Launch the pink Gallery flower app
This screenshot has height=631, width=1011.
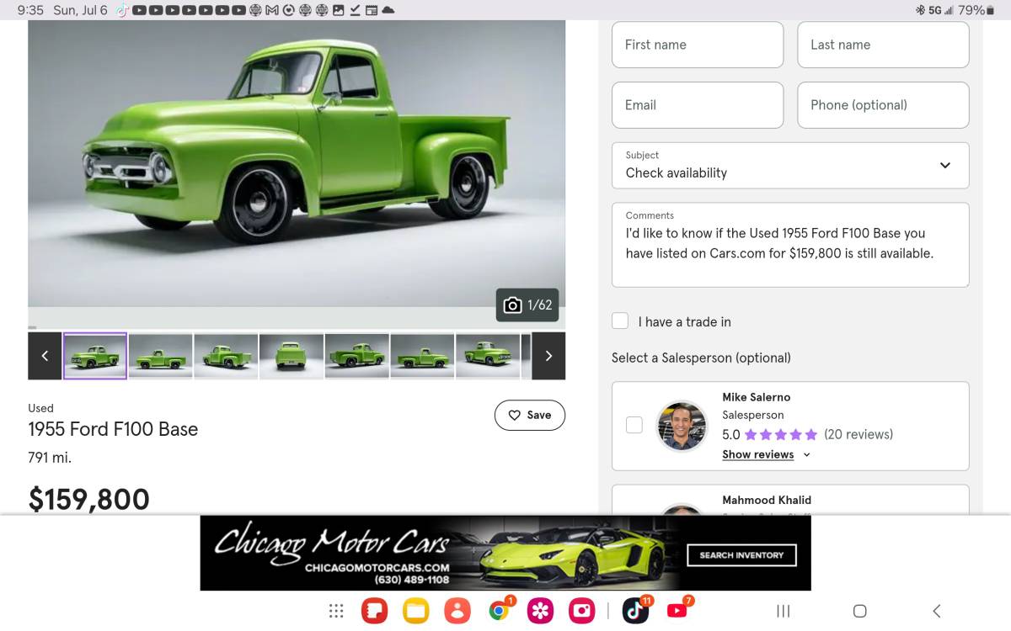point(540,611)
